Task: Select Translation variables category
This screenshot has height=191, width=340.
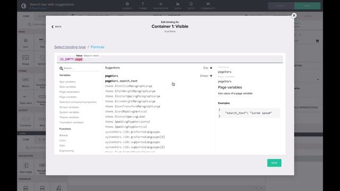Action: click(71, 123)
